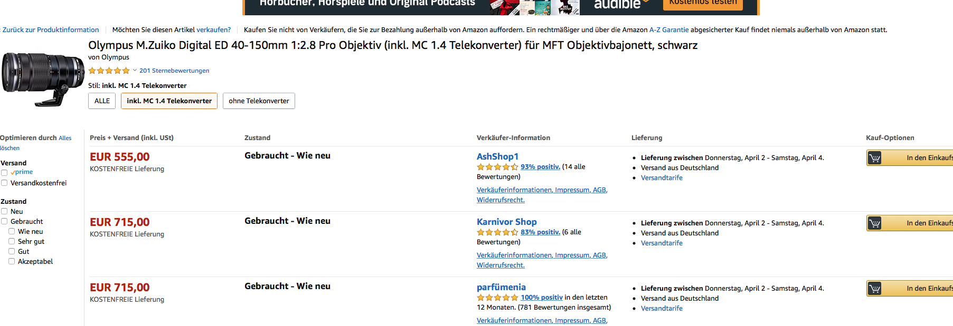953x326 pixels.
Task: Select inkl. MC 1.4 Telekonverter style
Action: 169,101
